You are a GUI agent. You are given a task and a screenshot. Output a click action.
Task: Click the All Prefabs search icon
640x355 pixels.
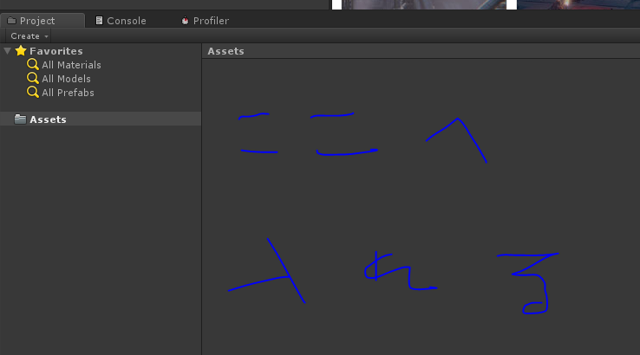click(33, 92)
